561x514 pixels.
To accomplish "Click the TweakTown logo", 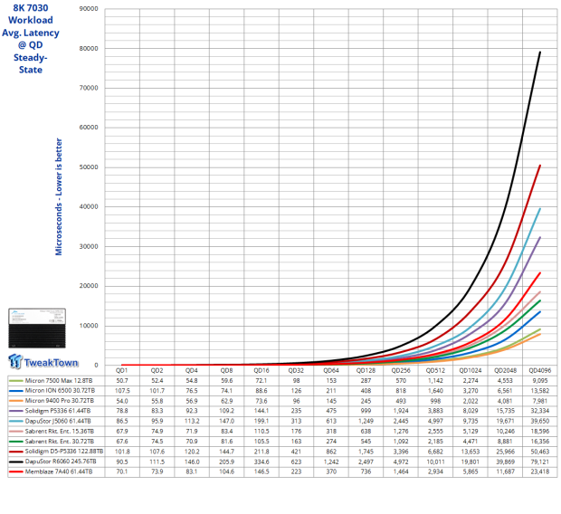I will 43,361.
